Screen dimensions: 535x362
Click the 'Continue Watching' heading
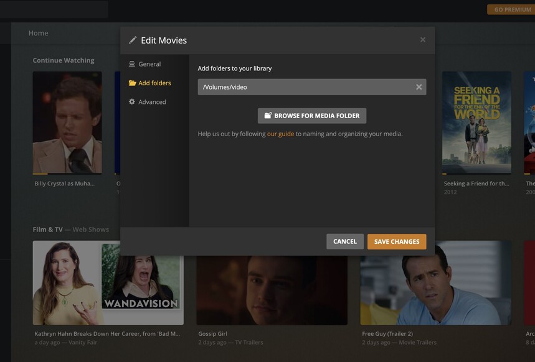click(x=64, y=60)
